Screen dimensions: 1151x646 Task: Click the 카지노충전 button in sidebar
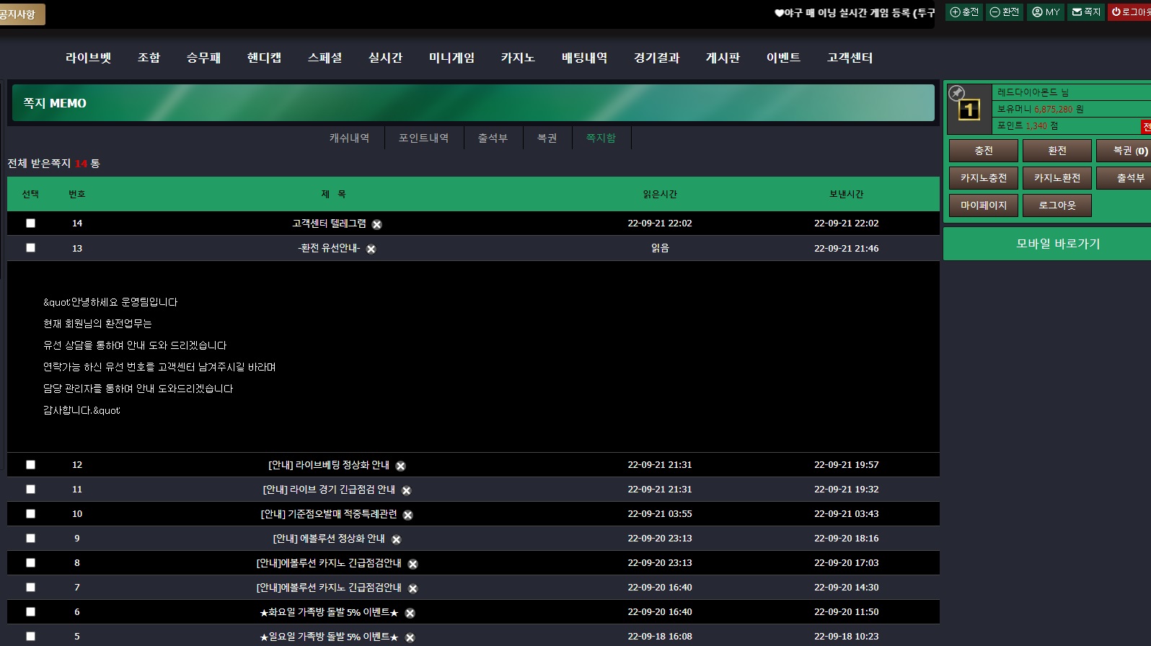click(983, 178)
